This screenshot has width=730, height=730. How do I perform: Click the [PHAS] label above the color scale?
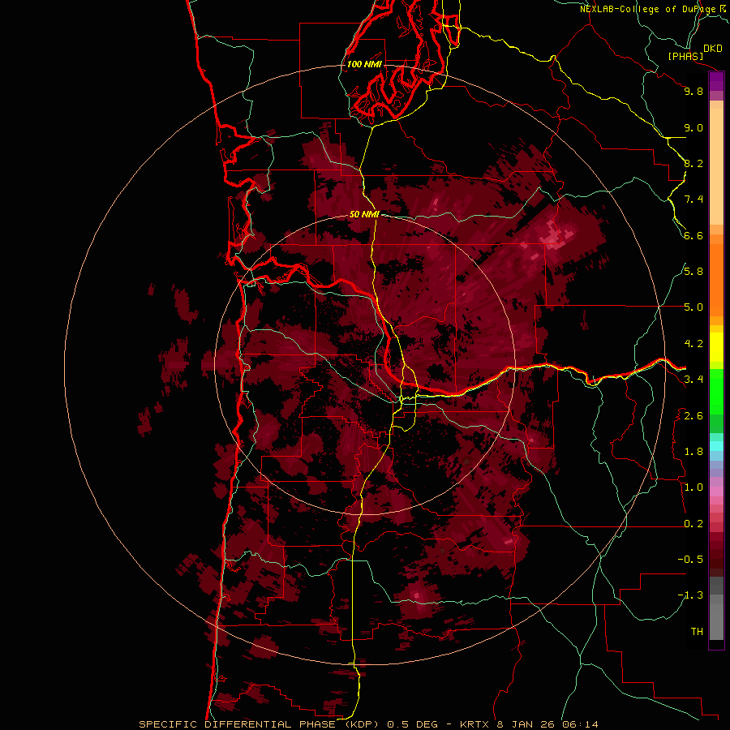[x=685, y=56]
